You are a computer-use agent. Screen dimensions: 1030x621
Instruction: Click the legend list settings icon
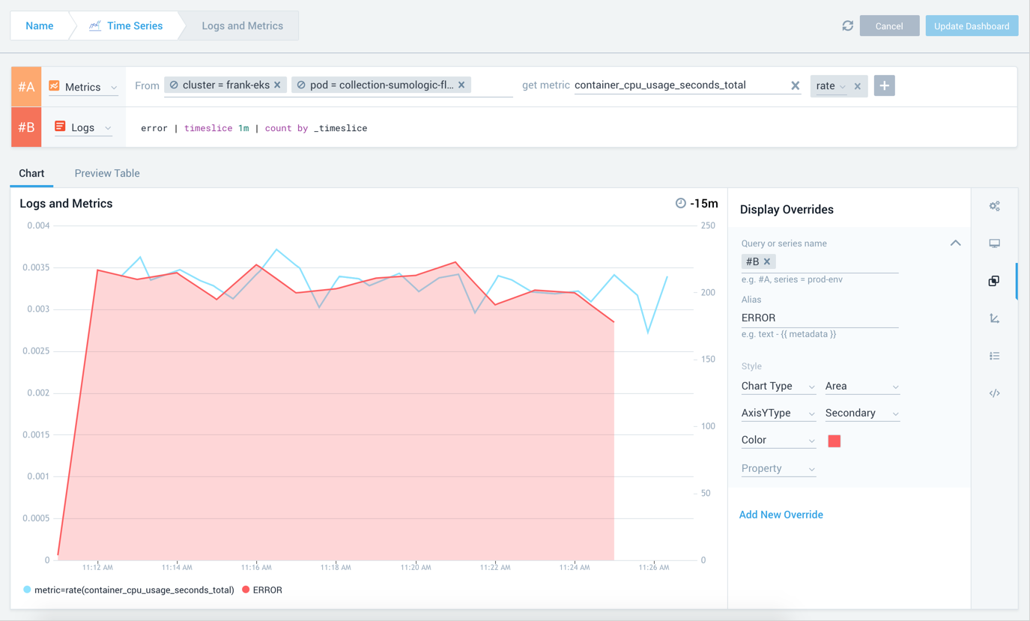pyautogui.click(x=994, y=356)
